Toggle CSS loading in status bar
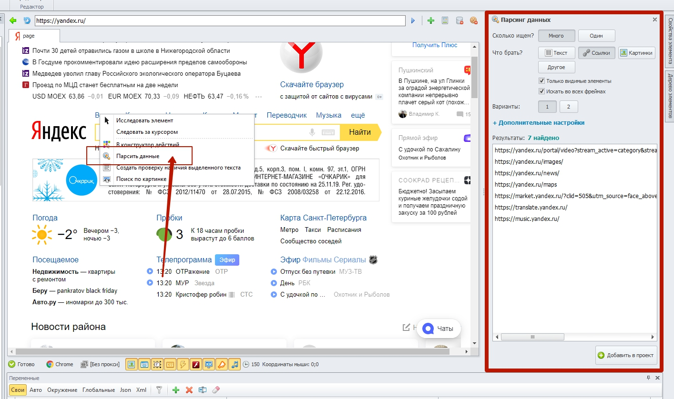The height and width of the screenshot is (399, 674). click(170, 364)
